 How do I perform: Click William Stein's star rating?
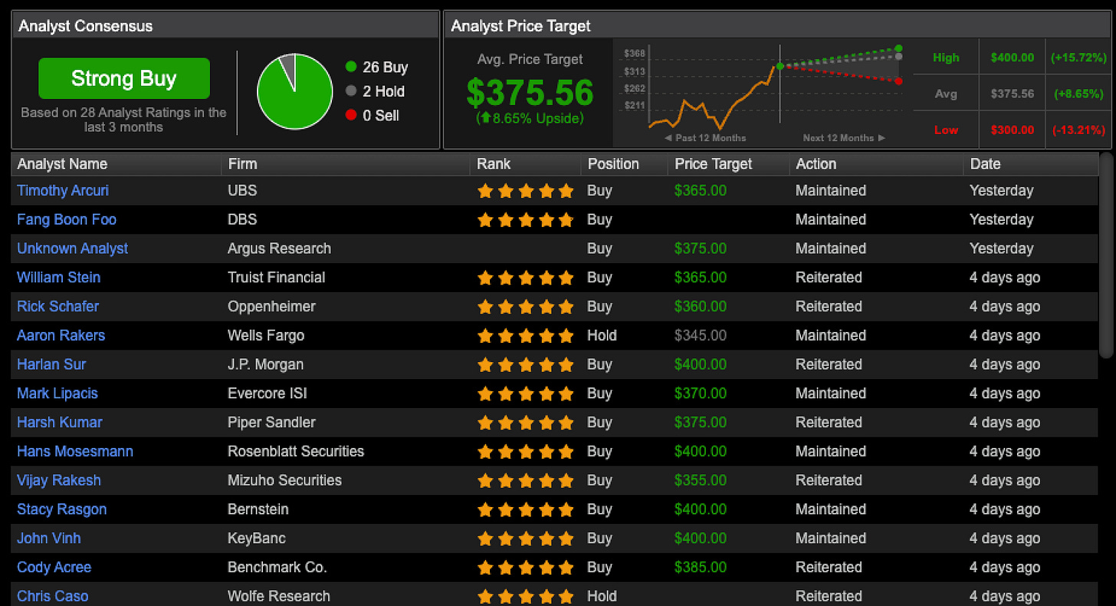525,277
